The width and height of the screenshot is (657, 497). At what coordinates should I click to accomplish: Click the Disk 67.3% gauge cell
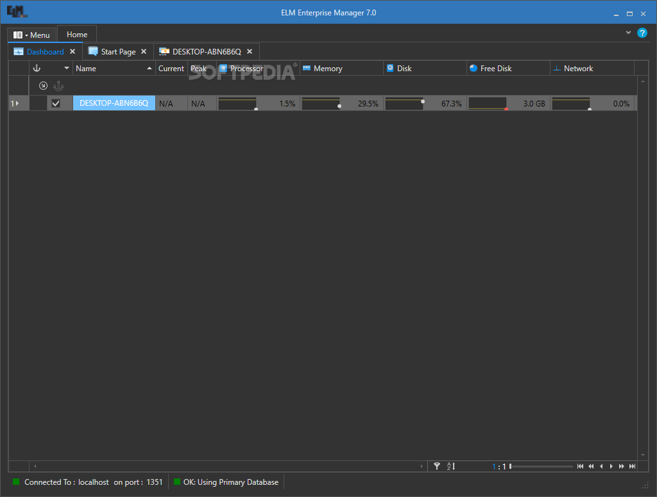point(425,103)
